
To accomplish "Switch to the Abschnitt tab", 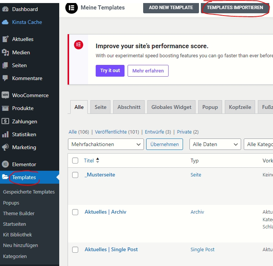I will [129, 107].
